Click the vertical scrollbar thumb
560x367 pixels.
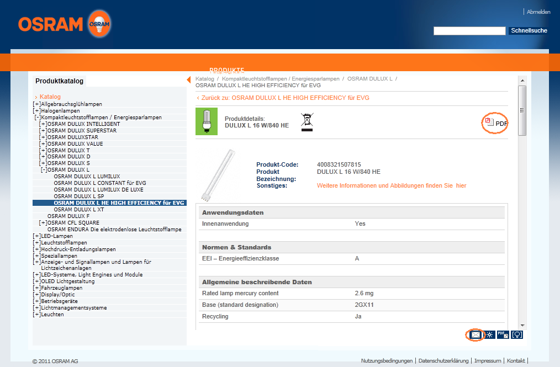click(522, 110)
